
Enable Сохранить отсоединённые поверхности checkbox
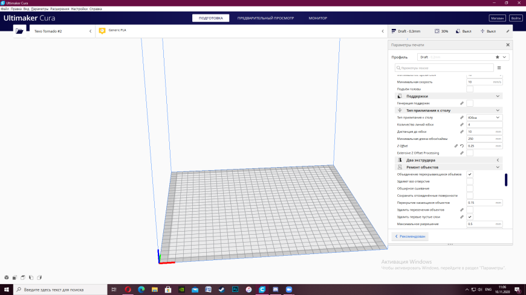click(470, 195)
